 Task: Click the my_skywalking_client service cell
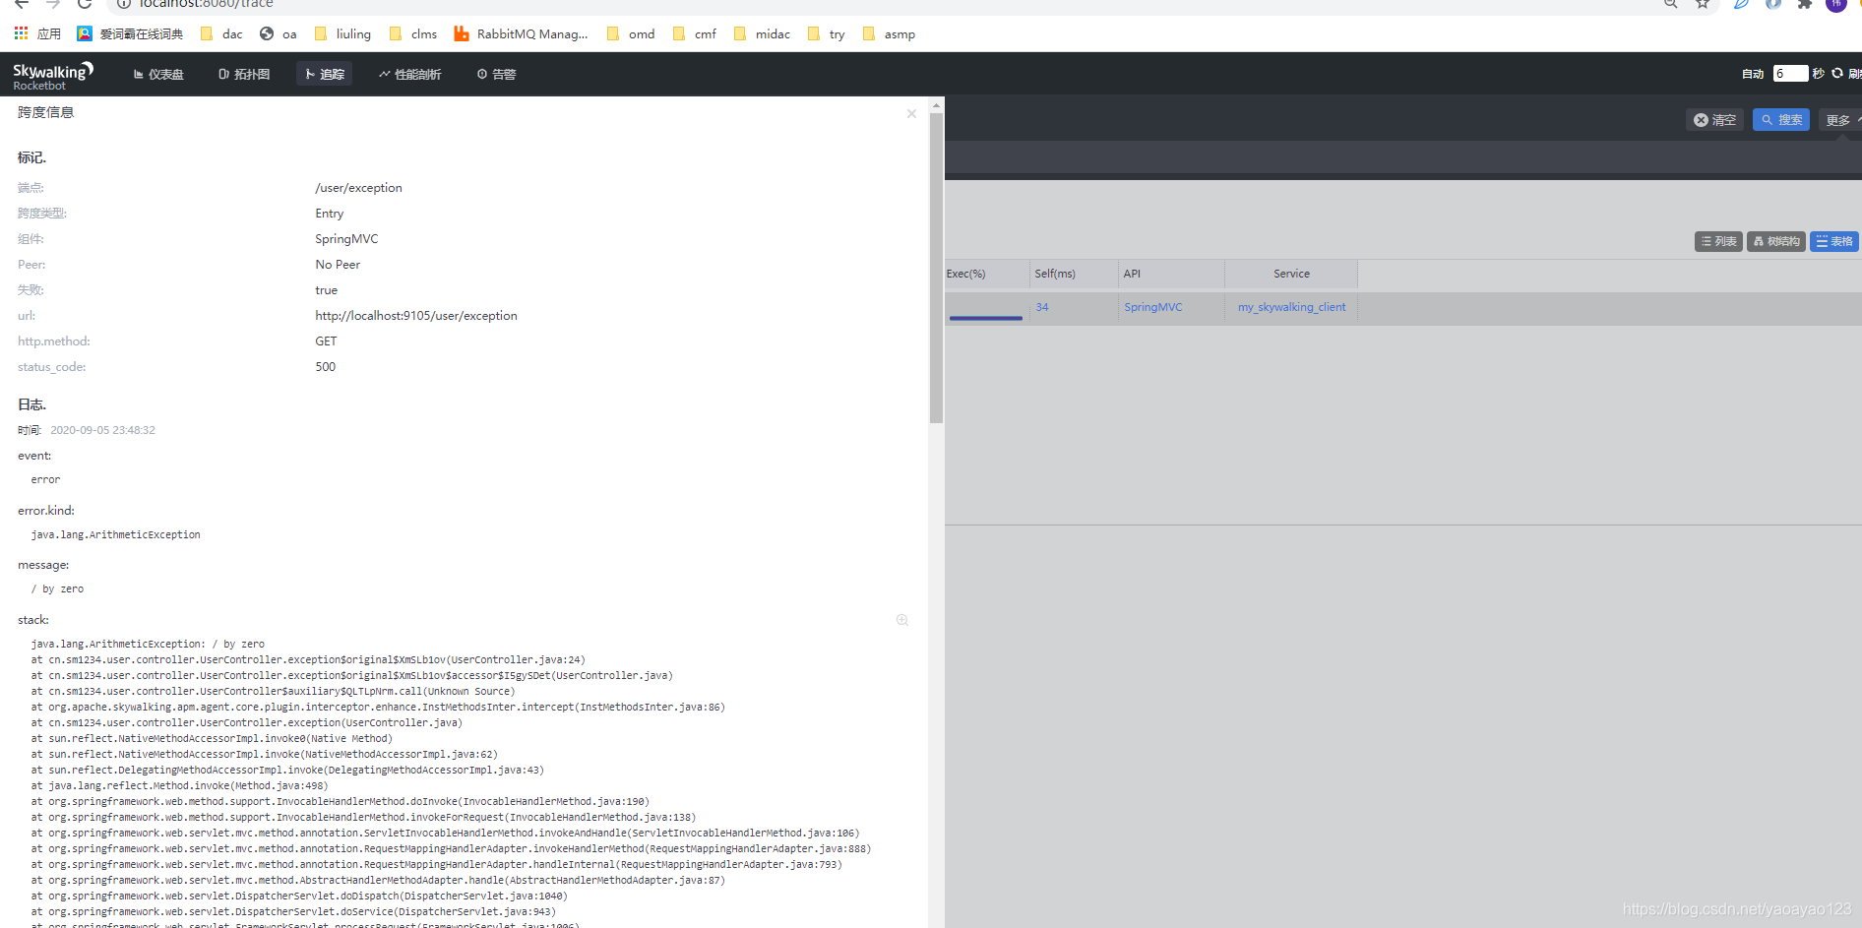(x=1291, y=307)
